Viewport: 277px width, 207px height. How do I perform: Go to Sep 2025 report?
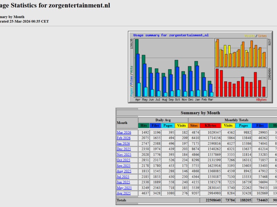pyautogui.click(x=123, y=166)
